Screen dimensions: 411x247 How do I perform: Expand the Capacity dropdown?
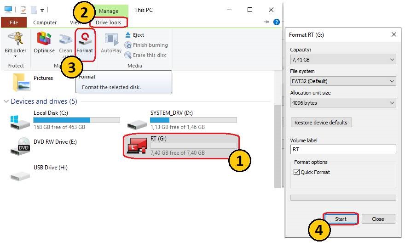click(343, 60)
